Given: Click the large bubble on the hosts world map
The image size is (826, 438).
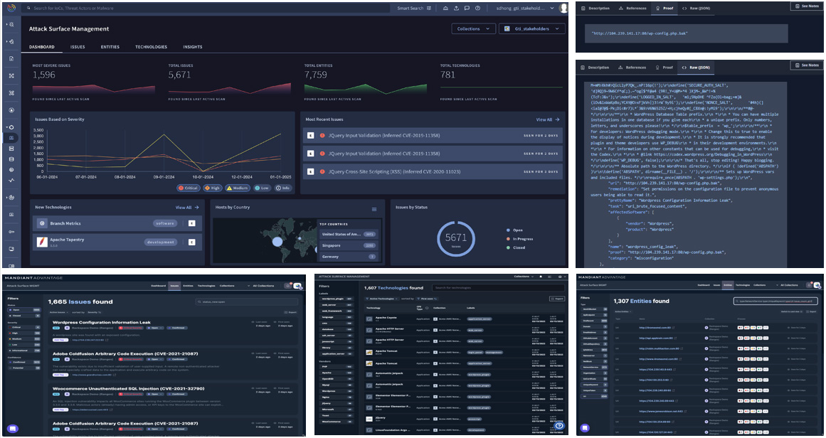Looking at the screenshot, I should pyautogui.click(x=277, y=242).
